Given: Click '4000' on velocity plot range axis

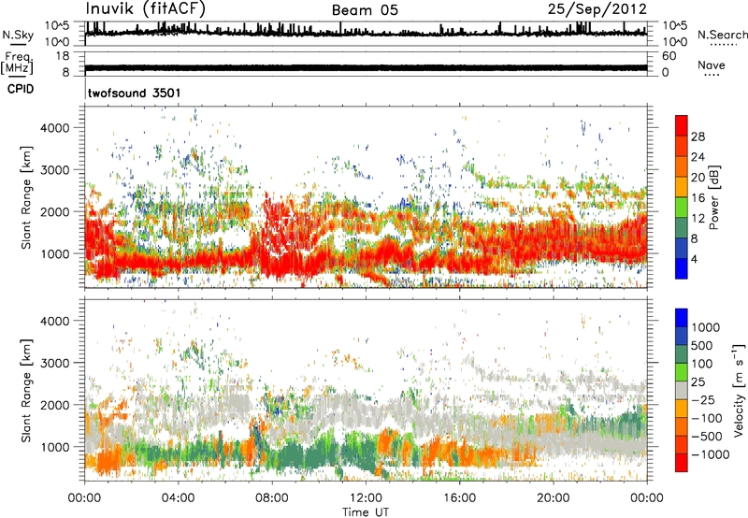Looking at the screenshot, I should pos(54,321).
